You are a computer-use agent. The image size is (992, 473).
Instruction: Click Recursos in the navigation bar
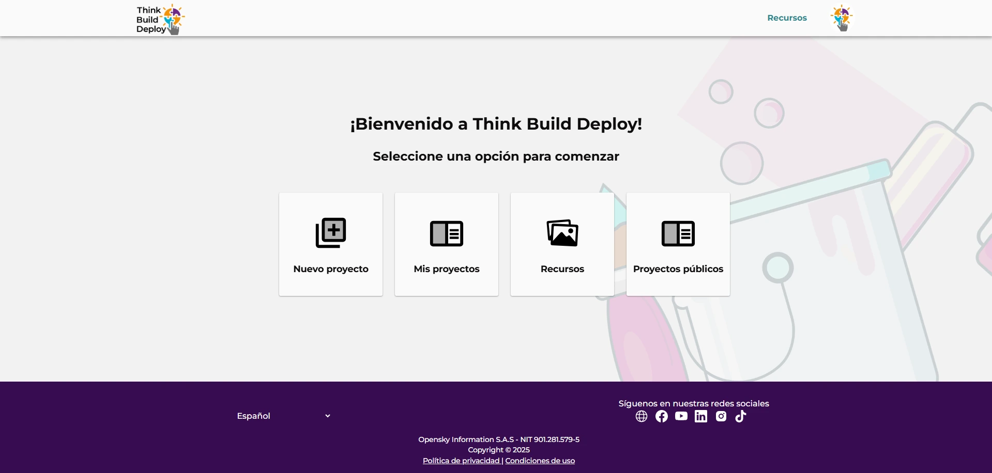pyautogui.click(x=786, y=18)
